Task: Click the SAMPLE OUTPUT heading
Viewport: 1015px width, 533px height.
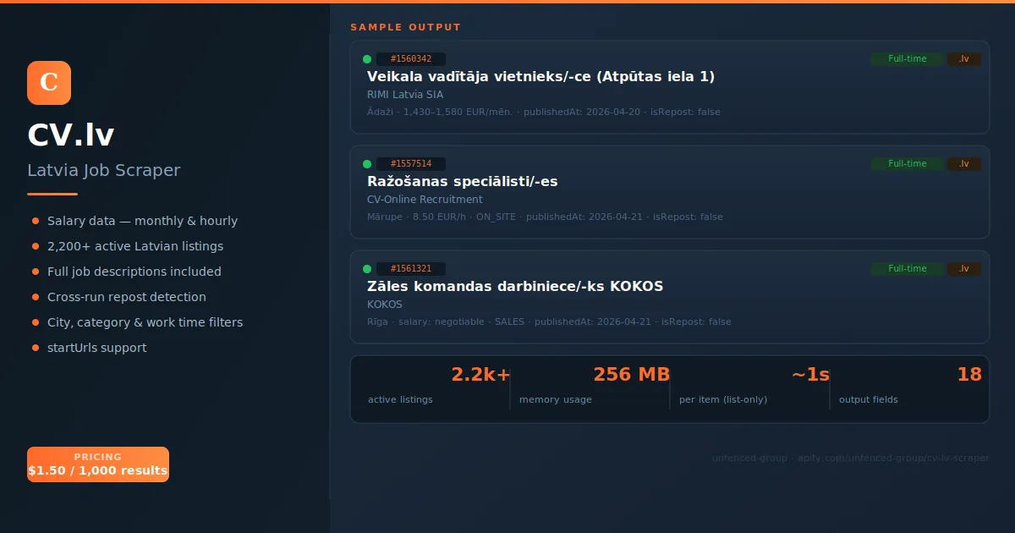Action: click(x=406, y=27)
